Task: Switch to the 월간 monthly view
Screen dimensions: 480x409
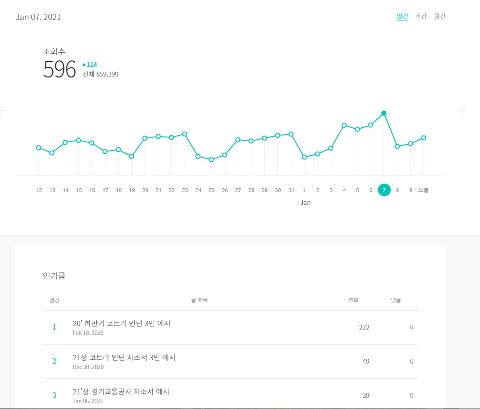Action: (x=440, y=16)
